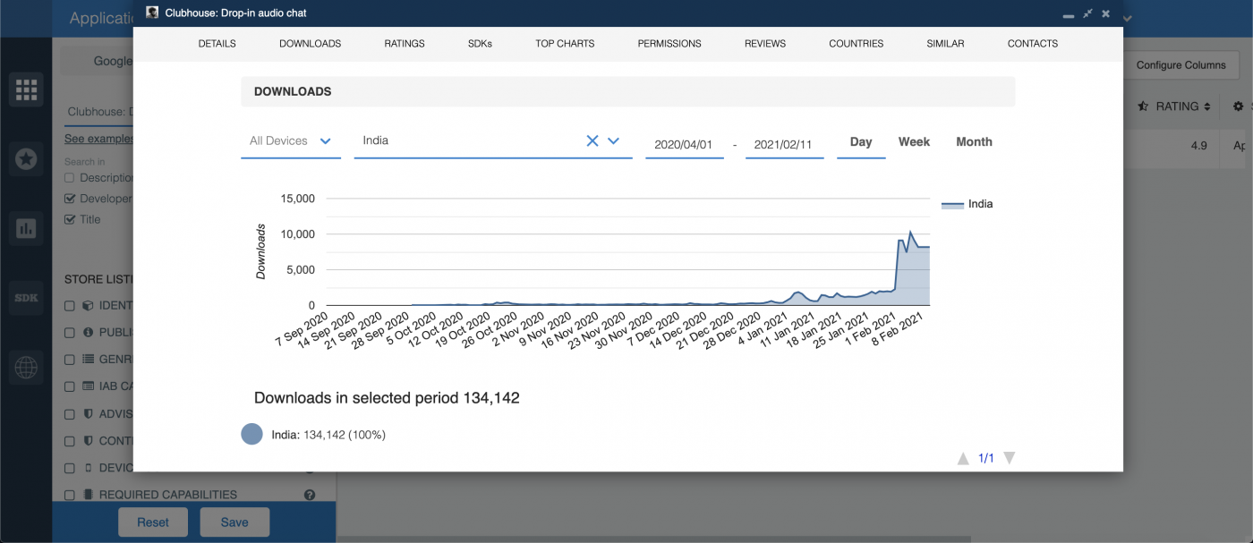This screenshot has height=543, width=1253.
Task: Click the SDK icon in the left rail
Action: coord(26,298)
